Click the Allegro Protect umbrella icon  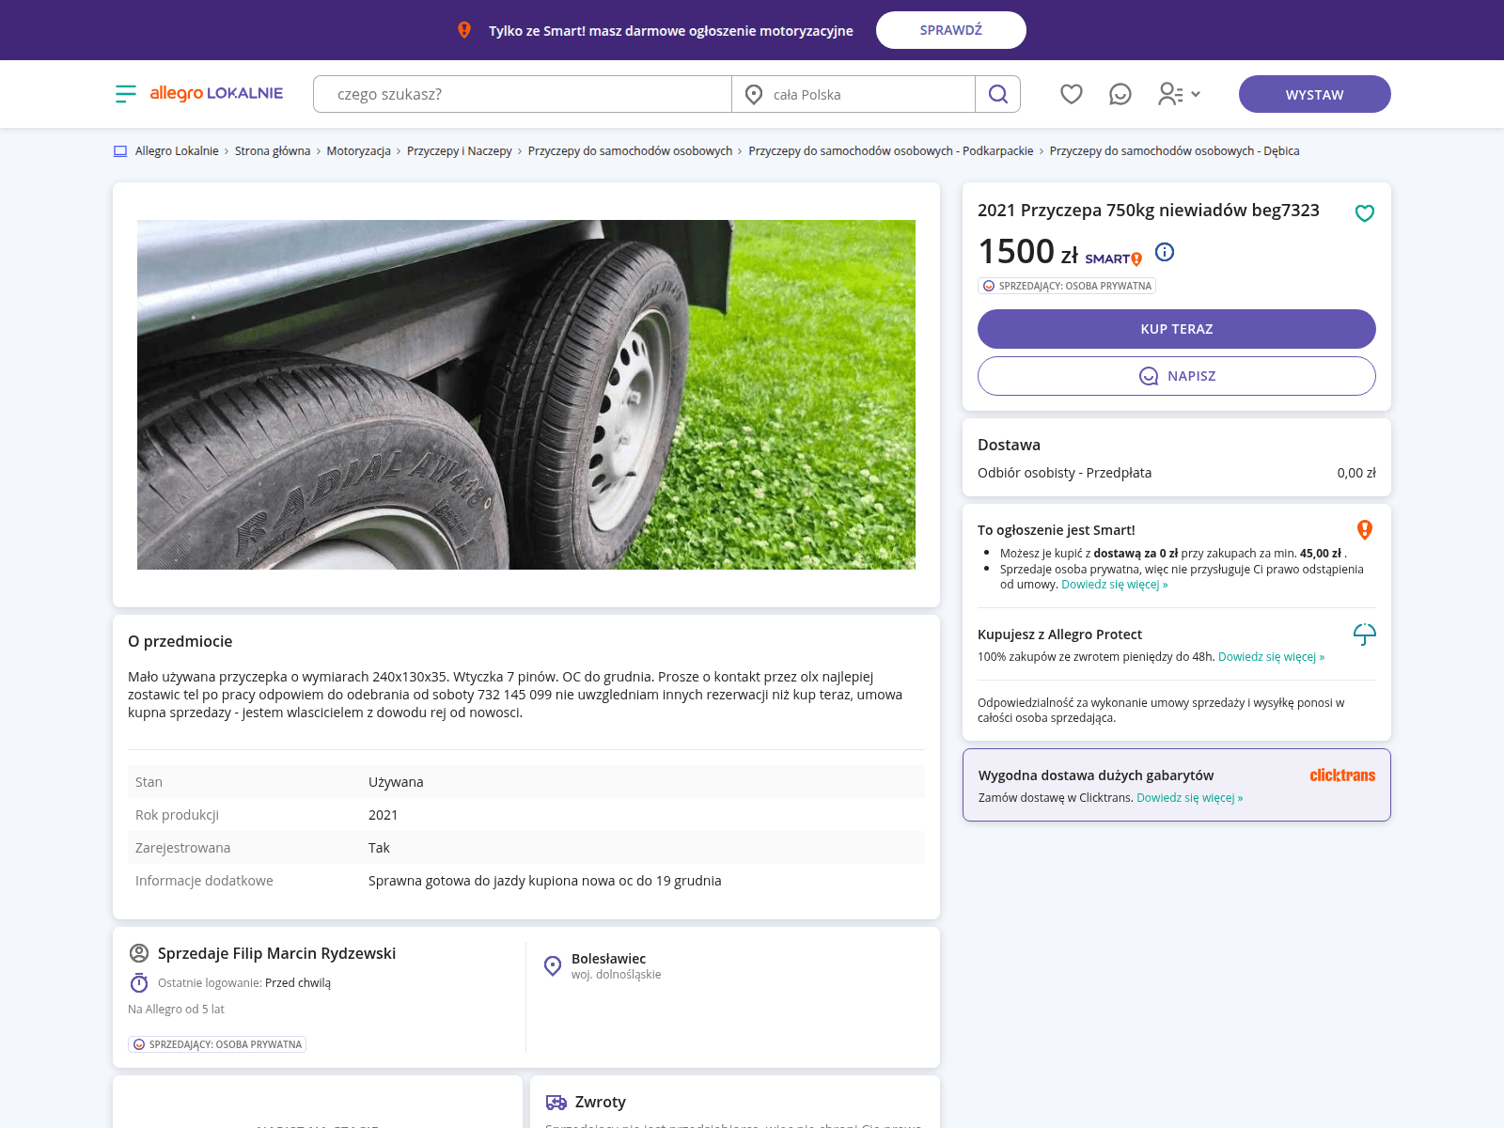click(x=1365, y=634)
